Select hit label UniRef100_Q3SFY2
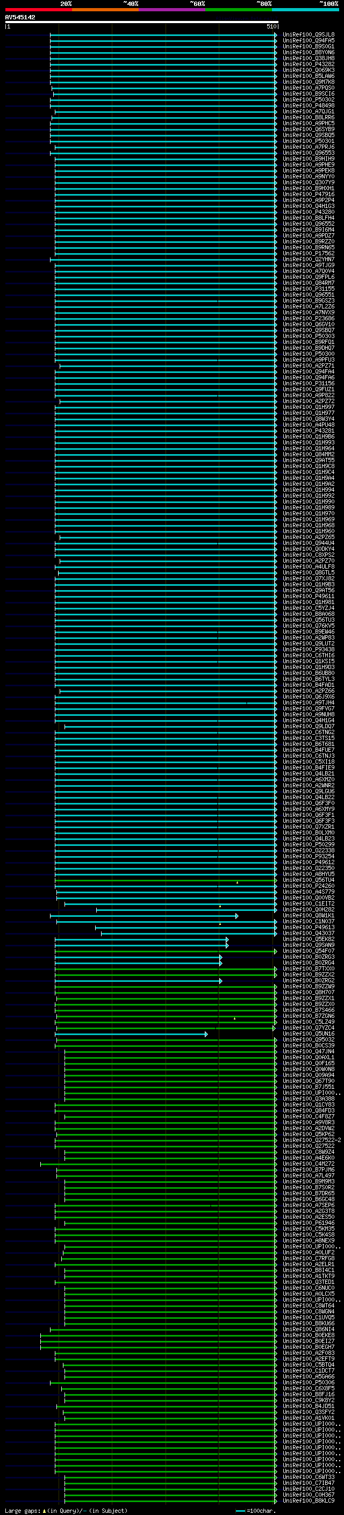This screenshot has height=1515, width=344. [308, 1412]
